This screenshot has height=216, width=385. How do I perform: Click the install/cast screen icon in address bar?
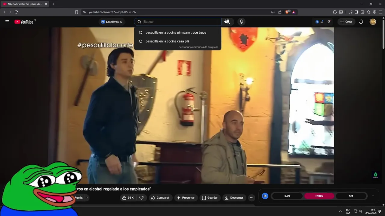(x=273, y=12)
